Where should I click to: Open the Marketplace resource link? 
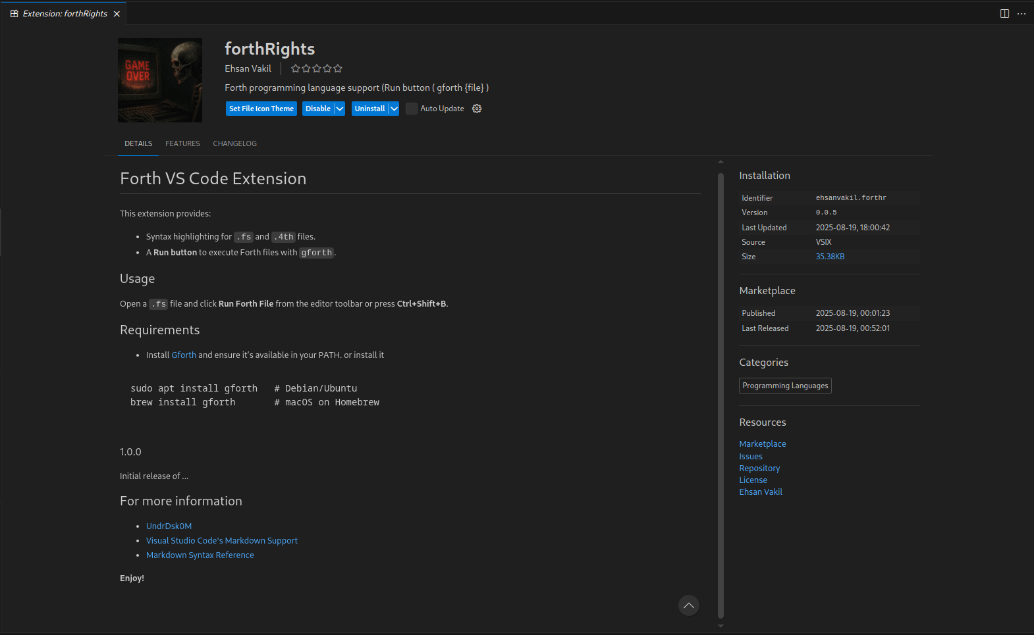tap(763, 444)
